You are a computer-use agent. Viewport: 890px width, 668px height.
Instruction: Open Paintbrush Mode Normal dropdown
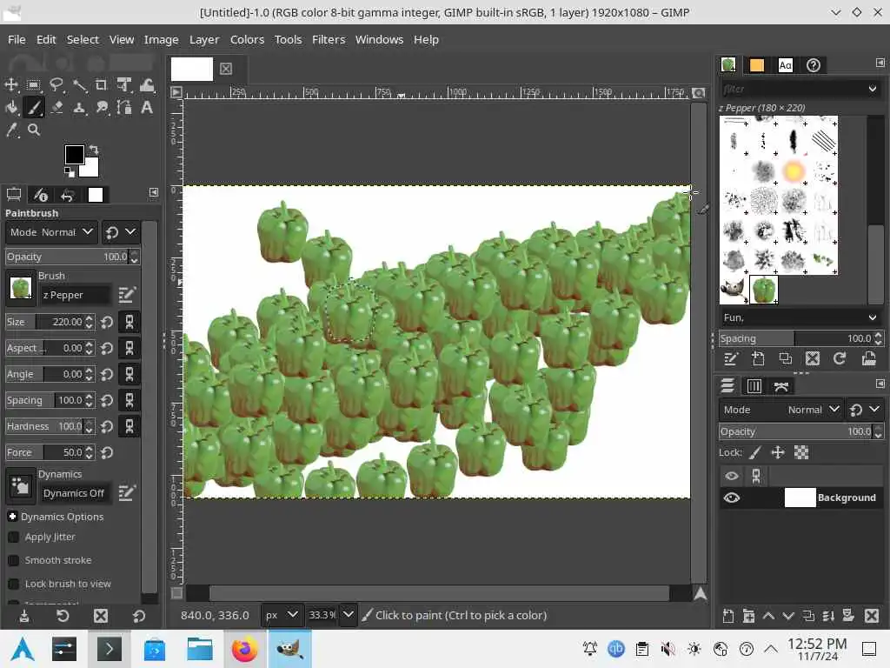click(51, 231)
